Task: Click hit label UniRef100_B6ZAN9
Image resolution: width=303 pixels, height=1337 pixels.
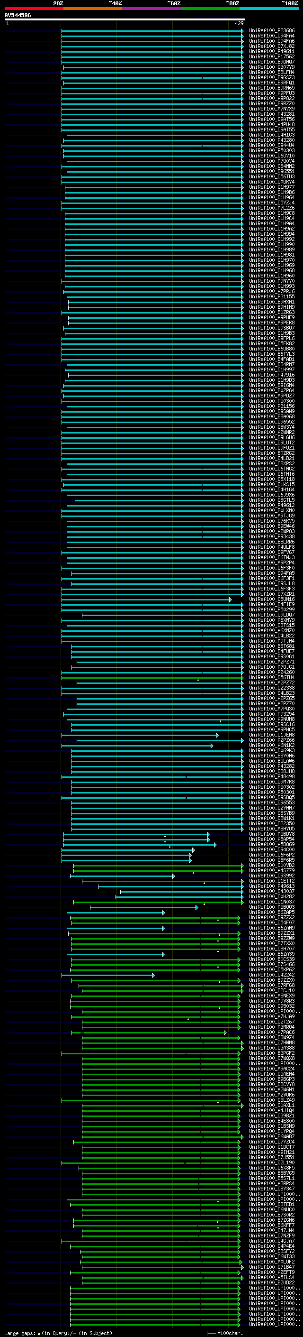Action: pos(272,928)
